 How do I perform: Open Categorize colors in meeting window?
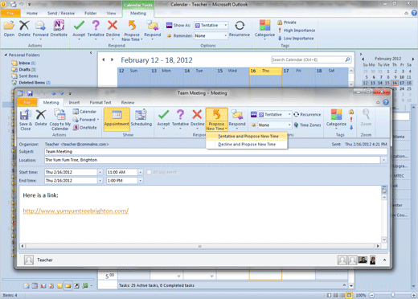tap(336, 119)
